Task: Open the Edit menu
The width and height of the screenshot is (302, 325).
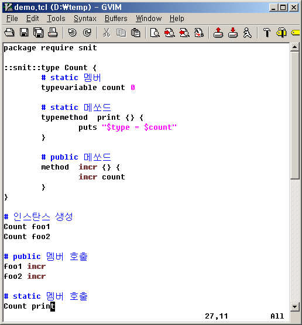Action: pyautogui.click(x=32, y=19)
